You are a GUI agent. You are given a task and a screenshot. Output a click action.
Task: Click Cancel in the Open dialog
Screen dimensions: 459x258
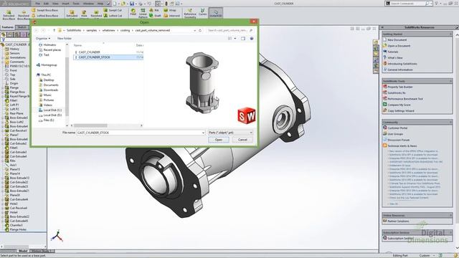point(242,140)
